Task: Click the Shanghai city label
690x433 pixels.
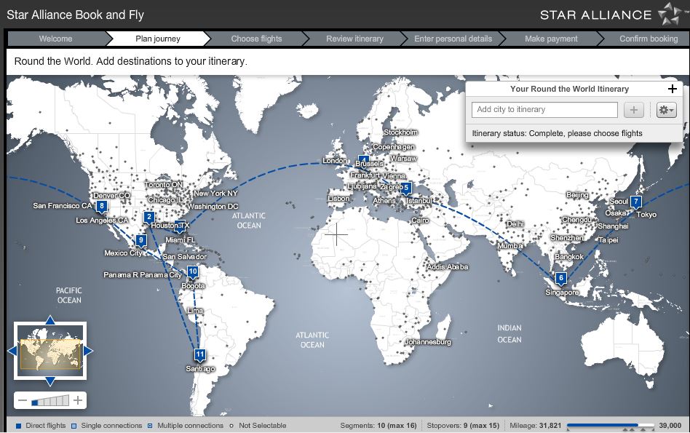Action: pos(613,226)
